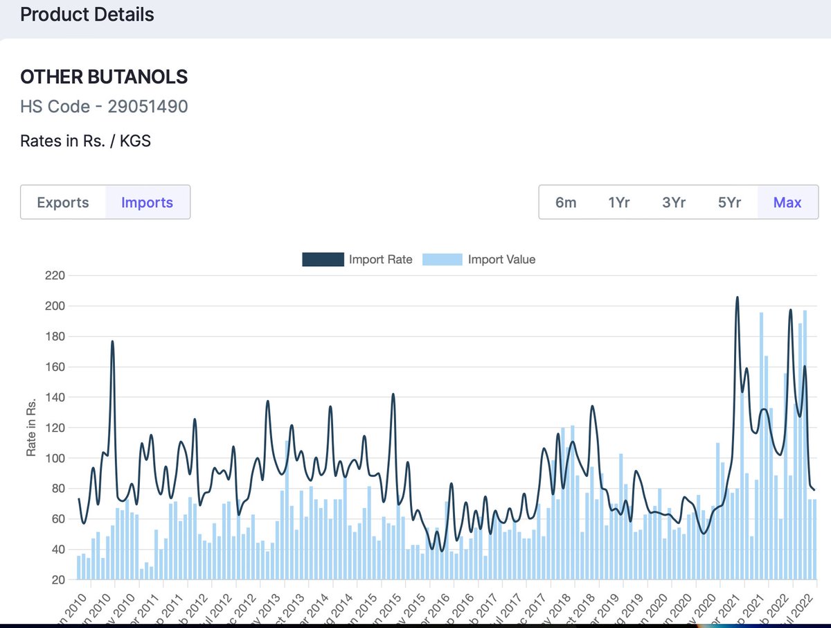Click the HS Code - 29051490 text
Image resolution: width=831 pixels, height=628 pixels.
(x=104, y=107)
